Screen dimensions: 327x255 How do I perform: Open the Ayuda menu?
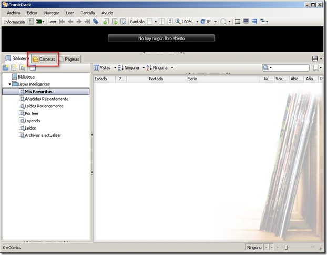[x=107, y=13]
